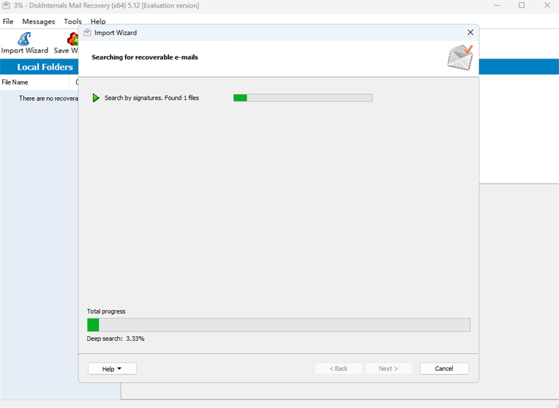
Task: Click the File Name column header
Action: click(x=35, y=82)
